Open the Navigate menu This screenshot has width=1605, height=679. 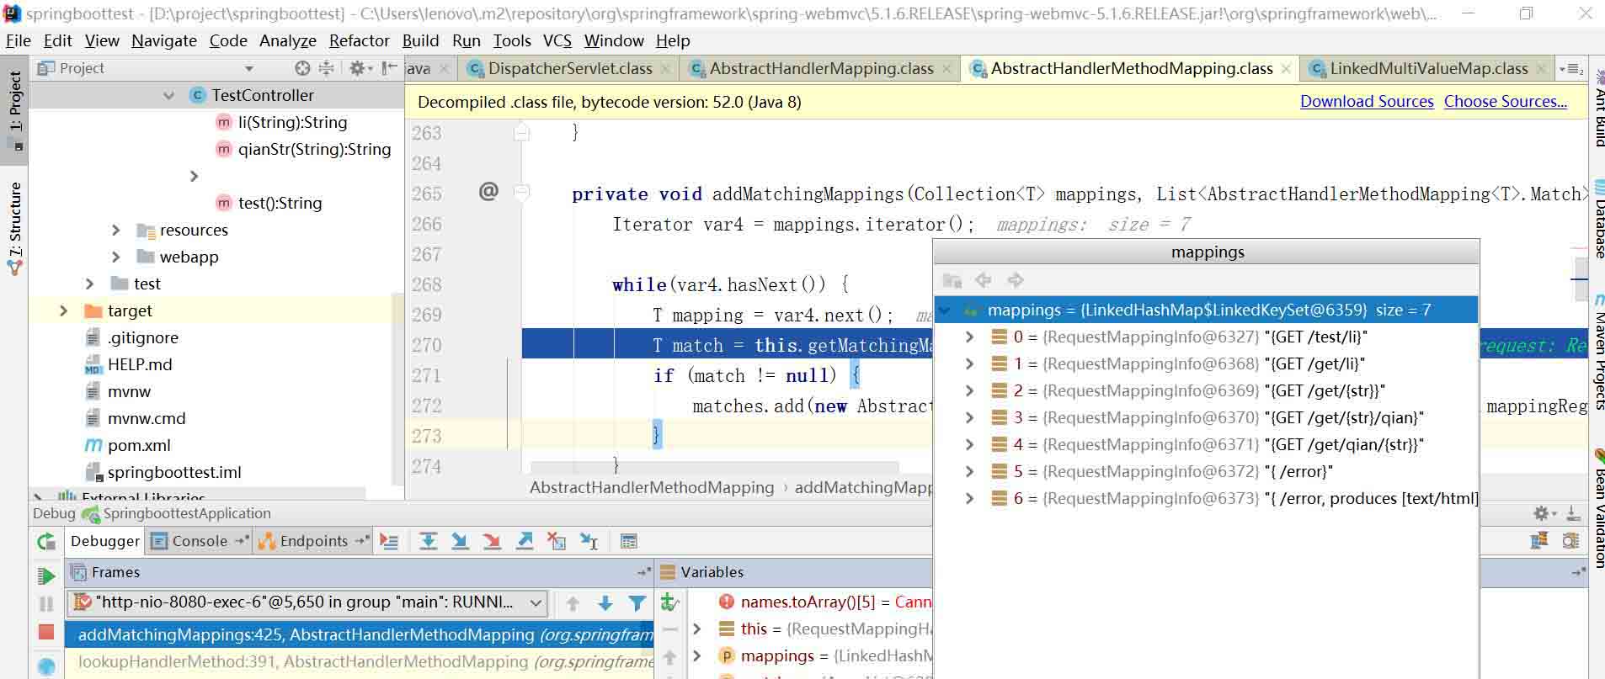[164, 40]
